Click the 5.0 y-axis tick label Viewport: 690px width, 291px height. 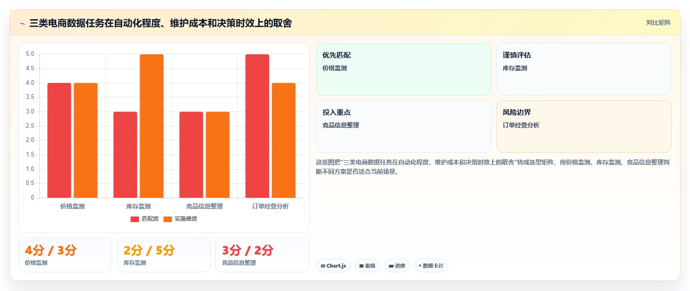(30, 54)
